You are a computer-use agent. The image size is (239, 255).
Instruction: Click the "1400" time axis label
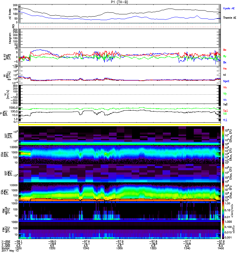click(x=221, y=248)
